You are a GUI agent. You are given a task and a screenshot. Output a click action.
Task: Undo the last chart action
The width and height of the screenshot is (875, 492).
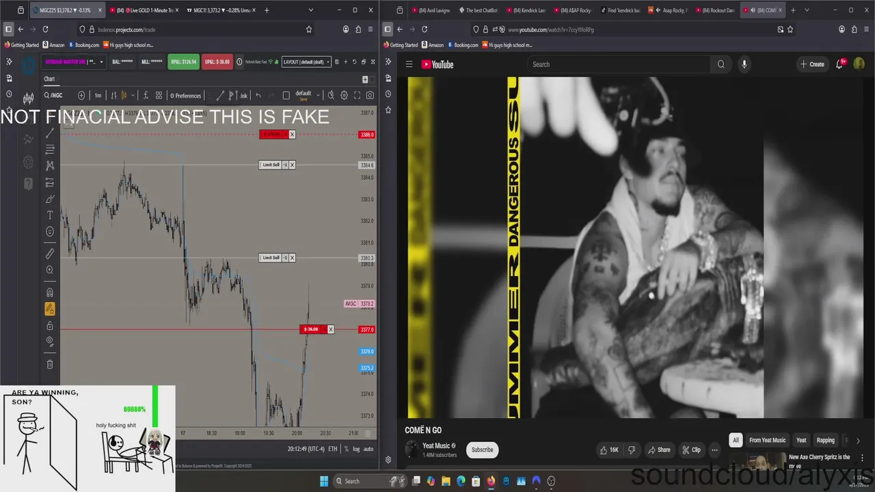pyautogui.click(x=258, y=96)
